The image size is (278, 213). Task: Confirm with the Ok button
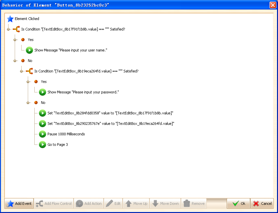coord(238,203)
